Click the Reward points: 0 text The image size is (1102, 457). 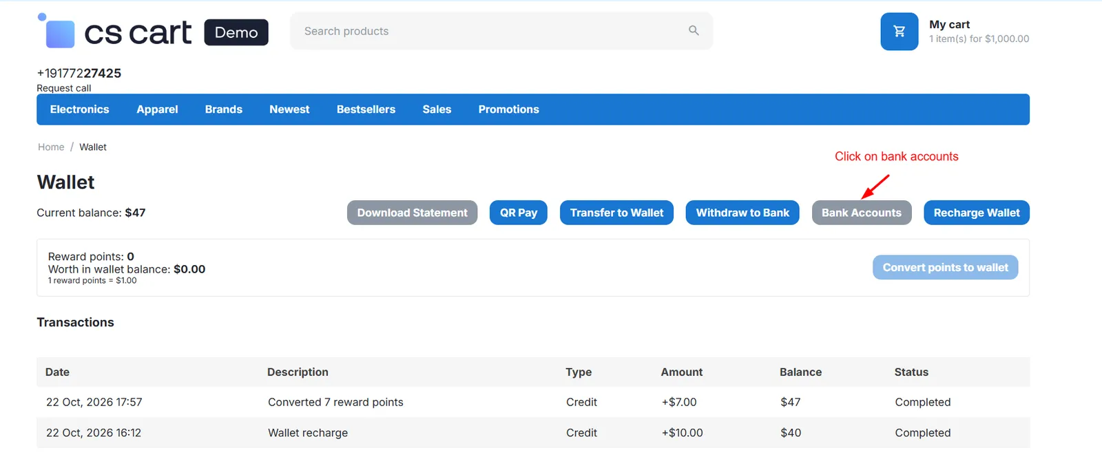pos(91,257)
